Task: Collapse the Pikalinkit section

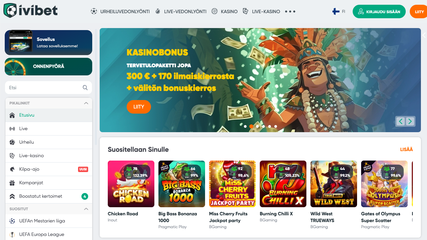Action: 86,103
